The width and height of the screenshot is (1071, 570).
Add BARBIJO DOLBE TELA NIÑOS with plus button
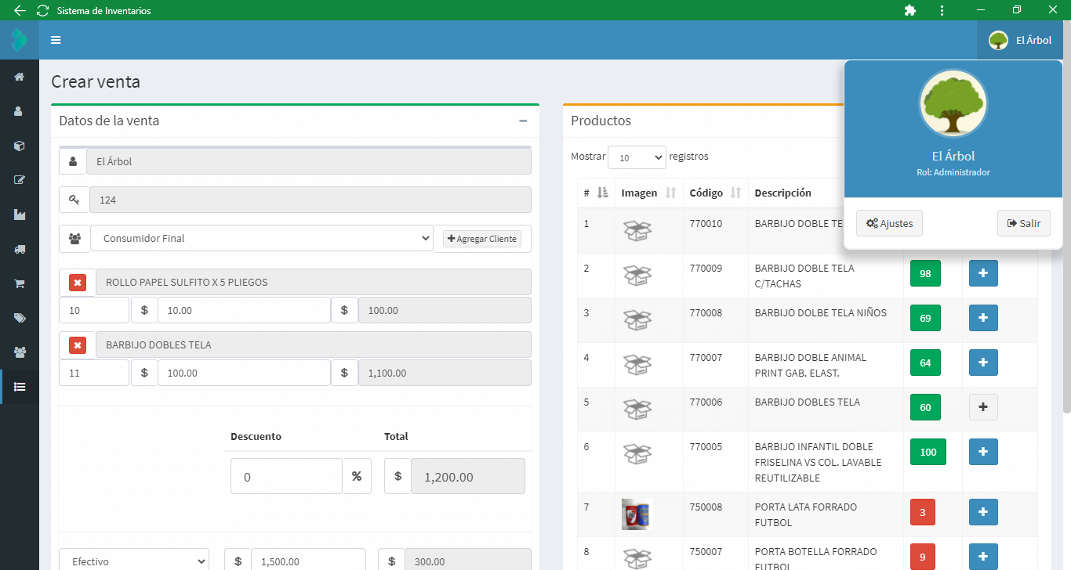pos(983,318)
